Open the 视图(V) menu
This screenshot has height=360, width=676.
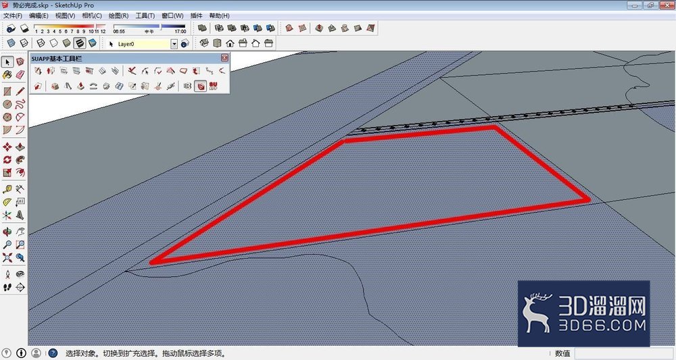[65, 16]
